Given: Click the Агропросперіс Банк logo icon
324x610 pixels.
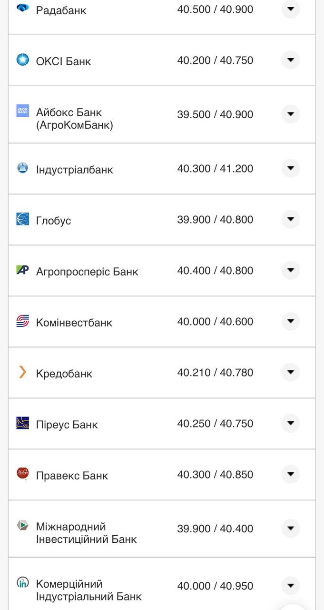Looking at the screenshot, I should (x=22, y=270).
